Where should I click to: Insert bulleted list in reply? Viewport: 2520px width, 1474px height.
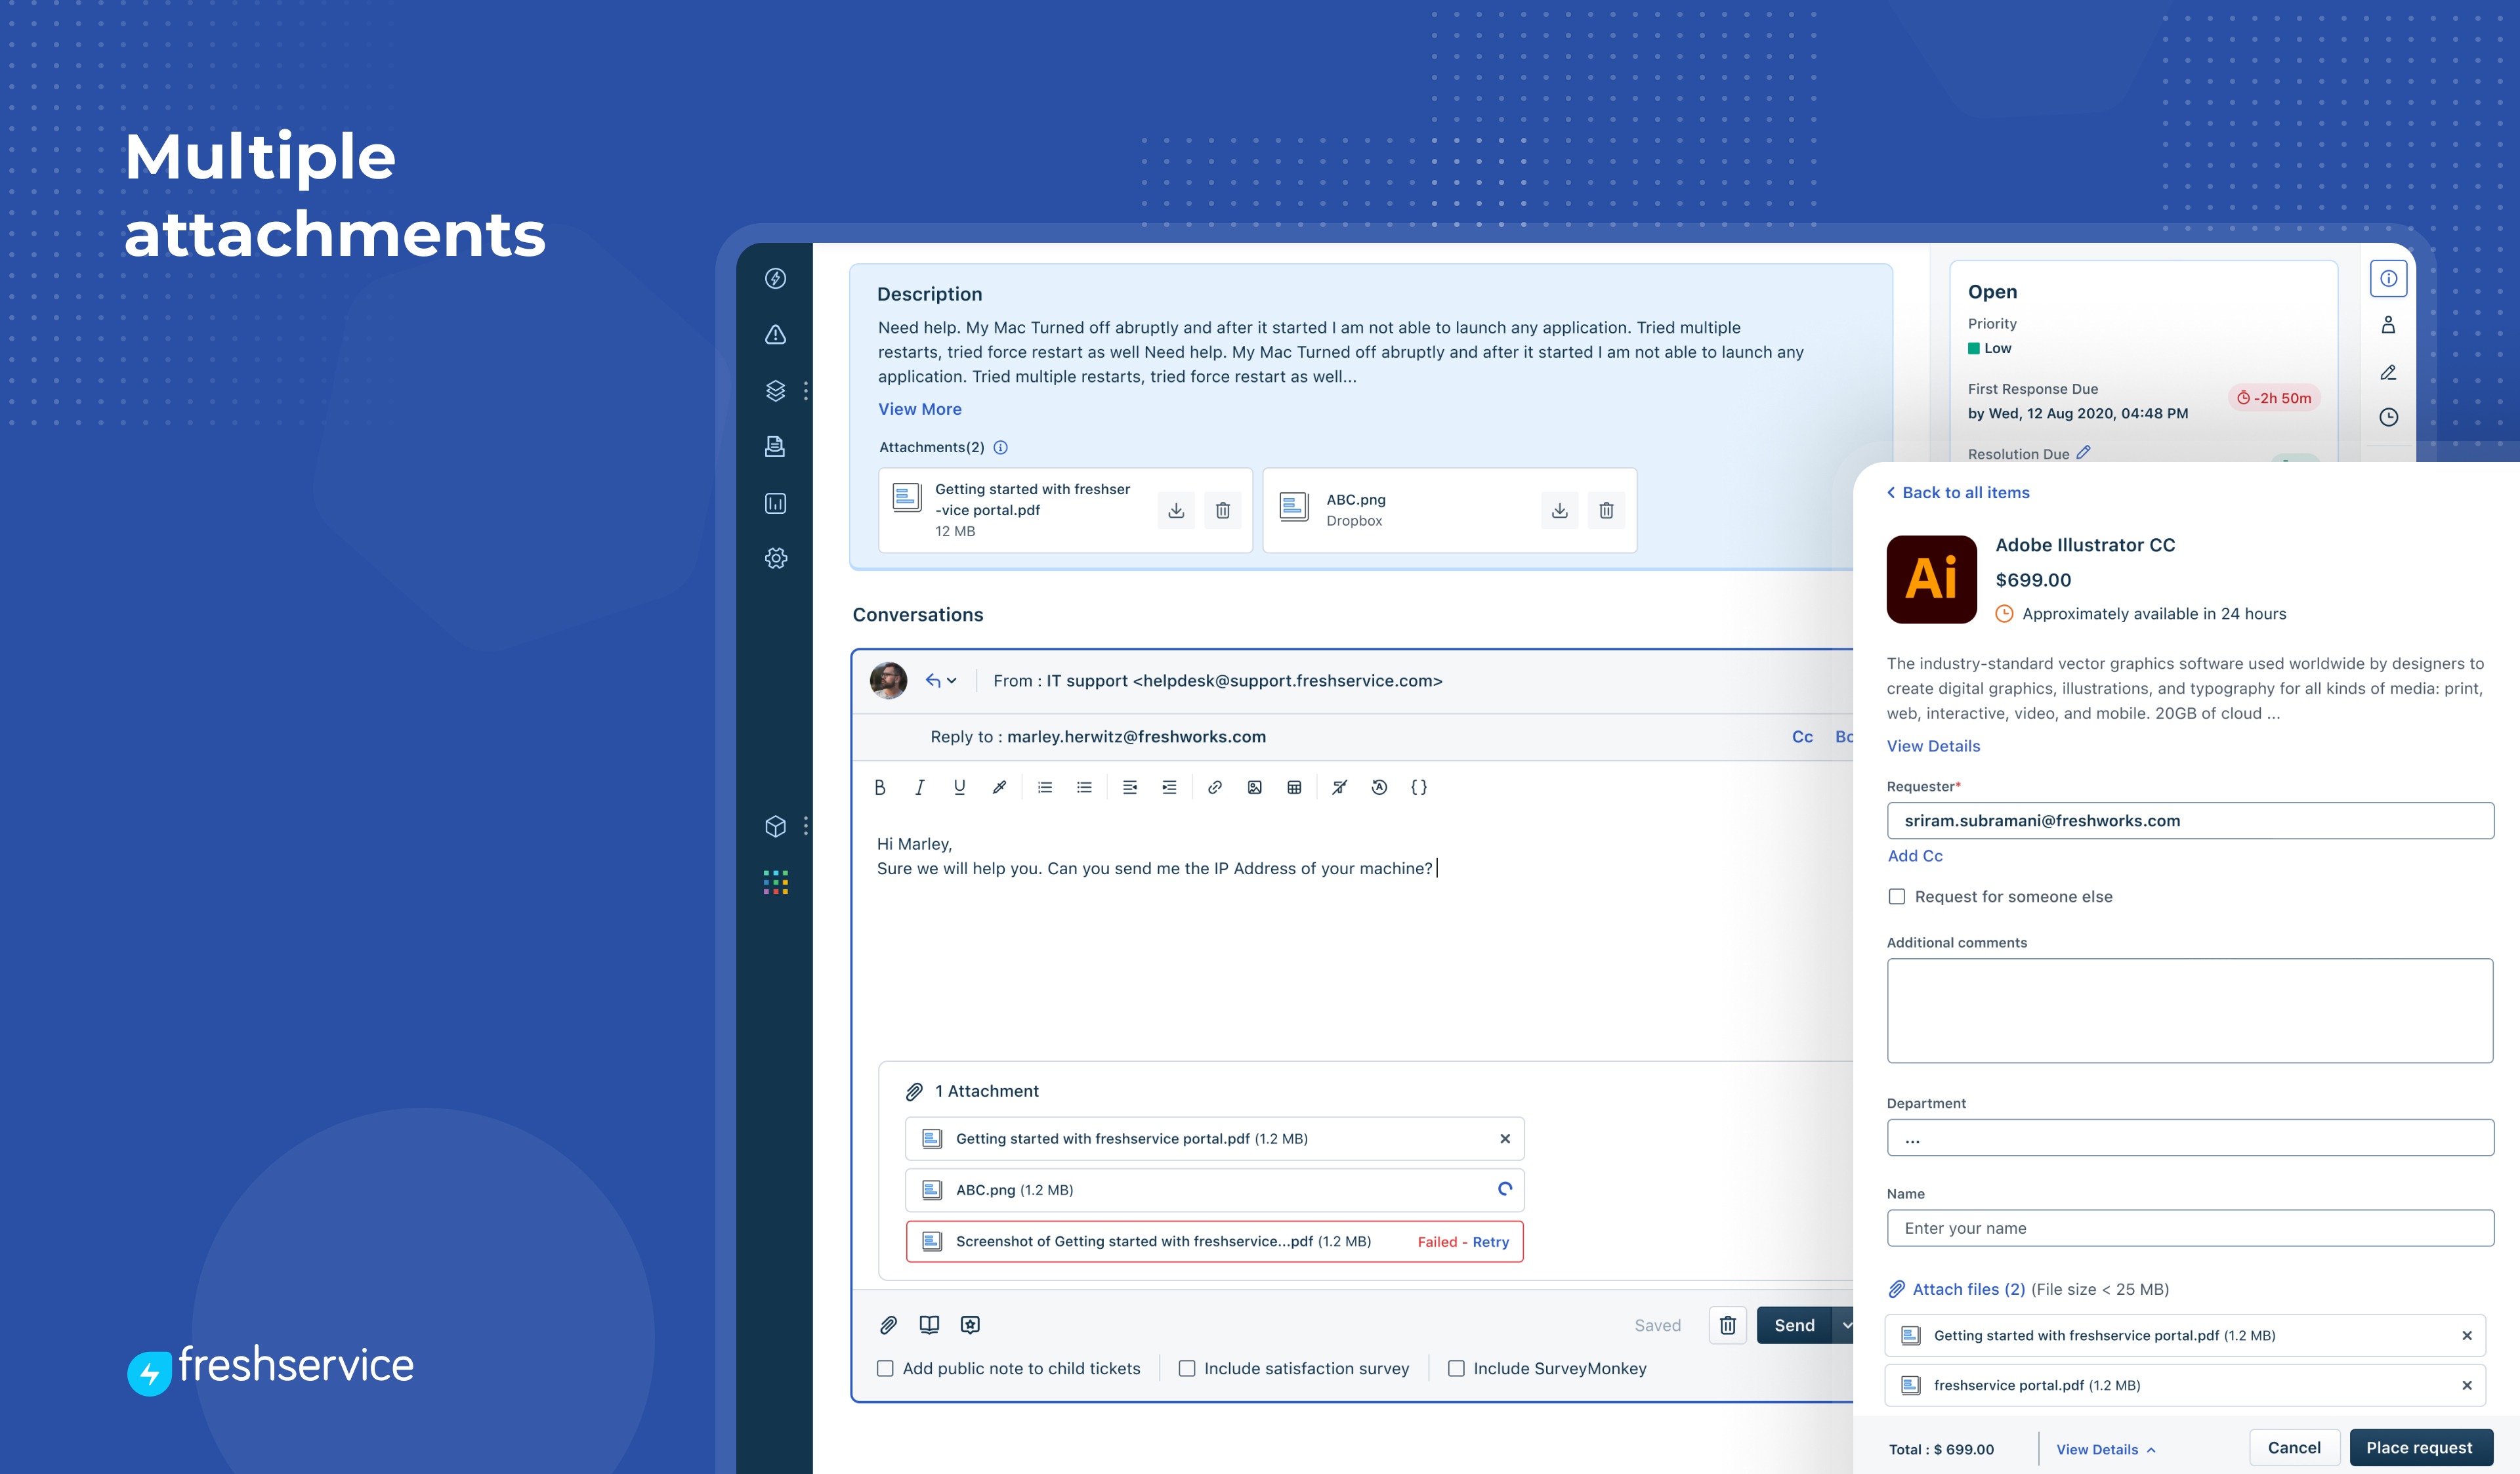point(1084,787)
